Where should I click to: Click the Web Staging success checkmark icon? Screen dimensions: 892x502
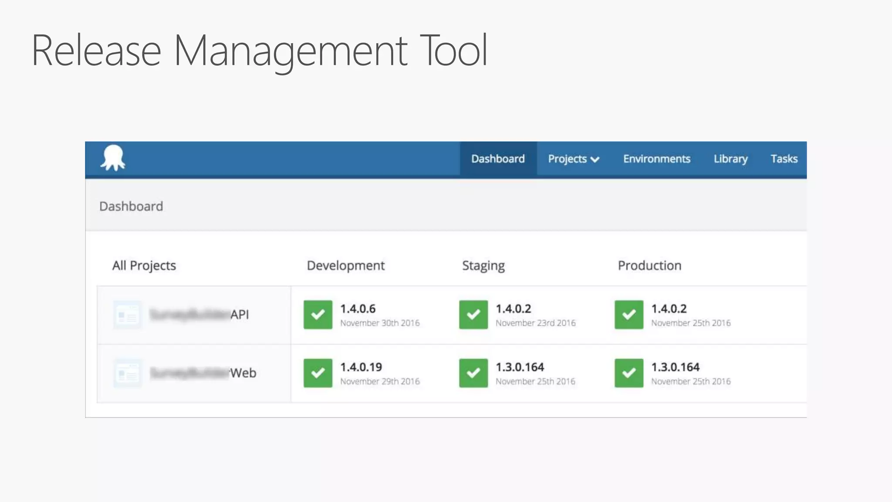pyautogui.click(x=473, y=373)
